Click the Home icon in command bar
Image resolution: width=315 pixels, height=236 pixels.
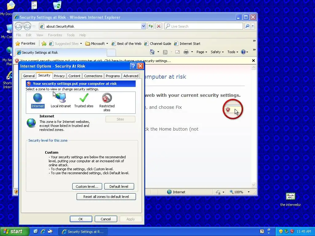pyautogui.click(x=152, y=52)
